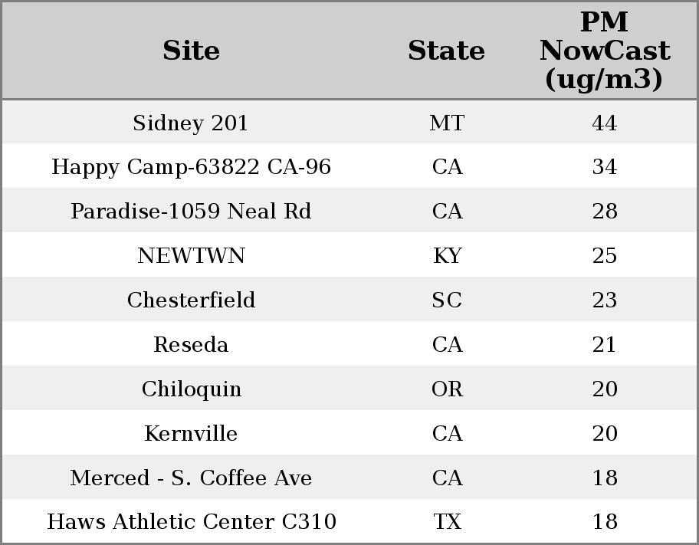Click the Site column header

[x=191, y=51]
